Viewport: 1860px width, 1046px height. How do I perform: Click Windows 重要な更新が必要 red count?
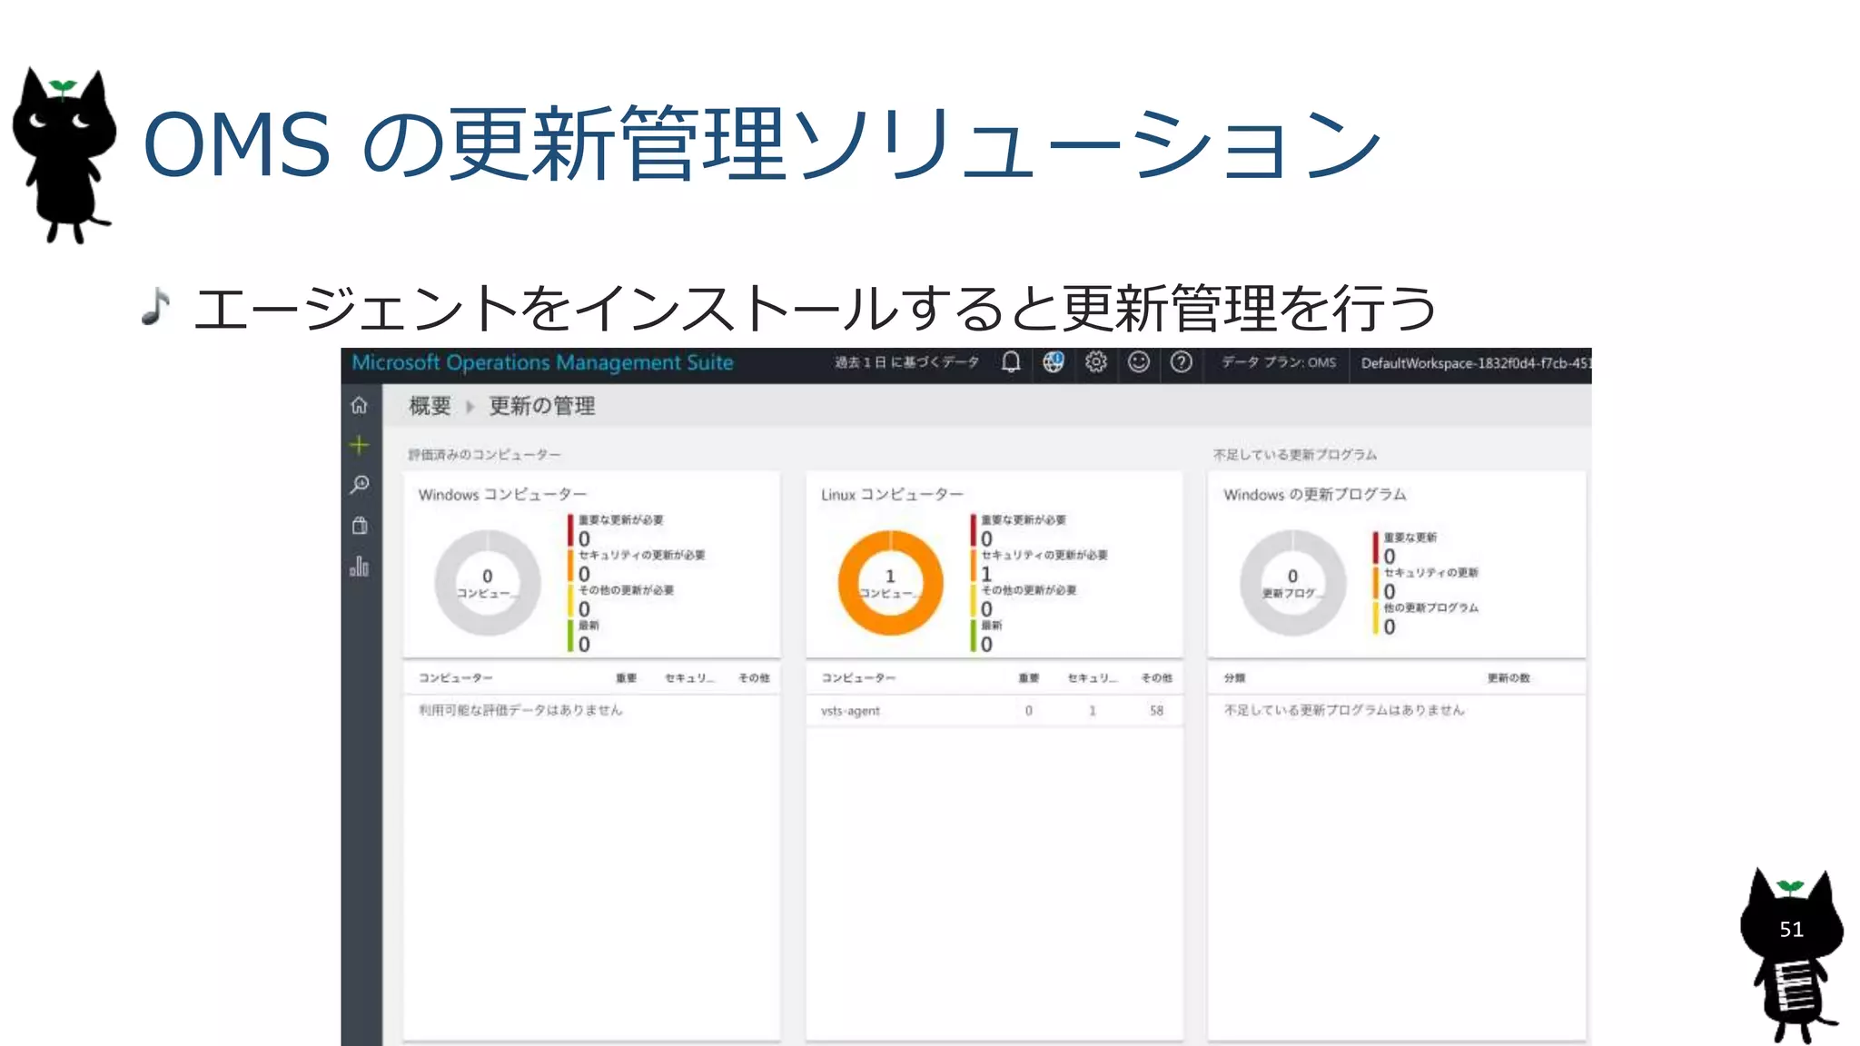[x=584, y=539]
